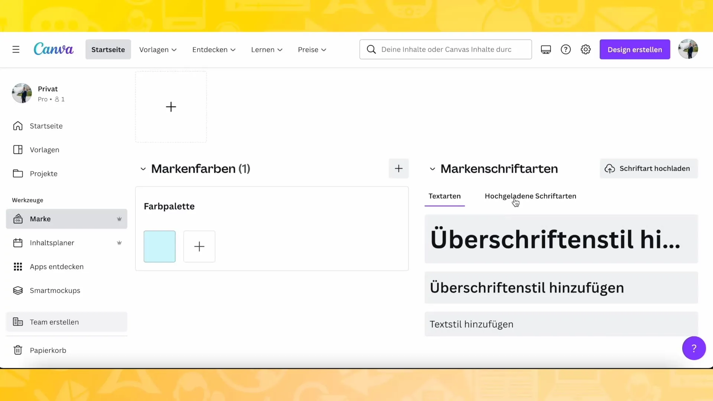Click the house icon next to Startseite
Viewport: 713px width, 401px height.
click(18, 126)
